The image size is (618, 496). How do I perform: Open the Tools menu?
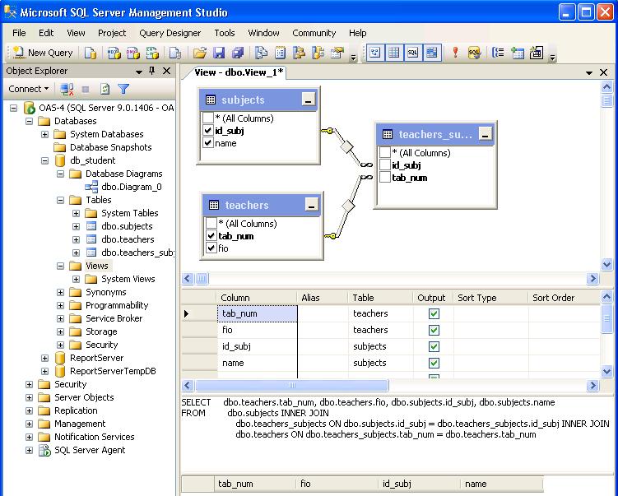(x=225, y=33)
